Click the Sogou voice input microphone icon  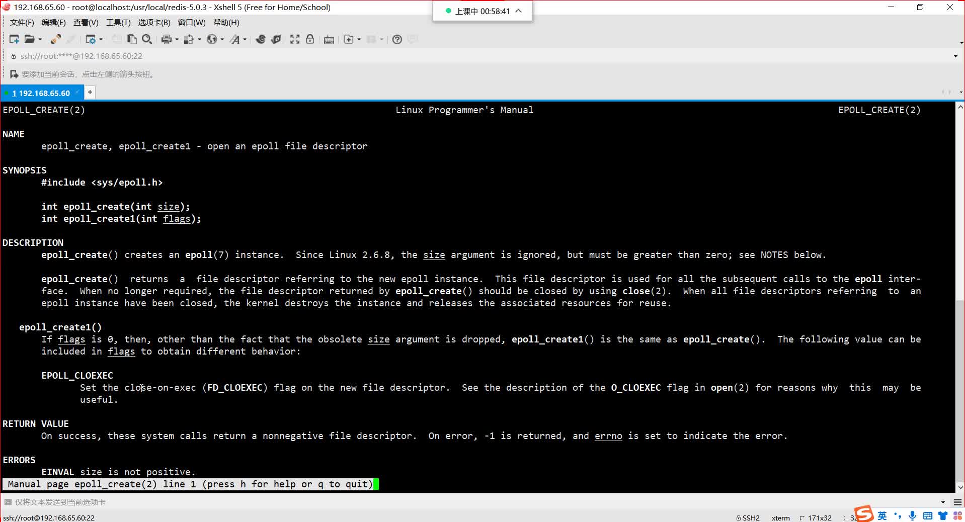[913, 515]
